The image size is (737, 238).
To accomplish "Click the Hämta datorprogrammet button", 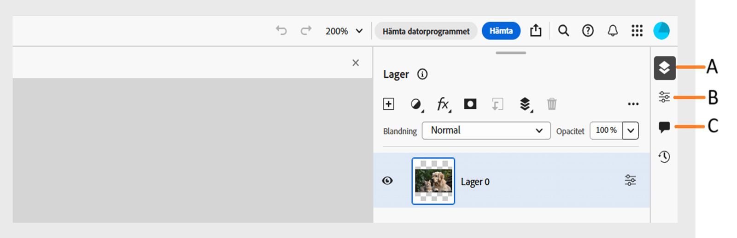I will coord(426,31).
